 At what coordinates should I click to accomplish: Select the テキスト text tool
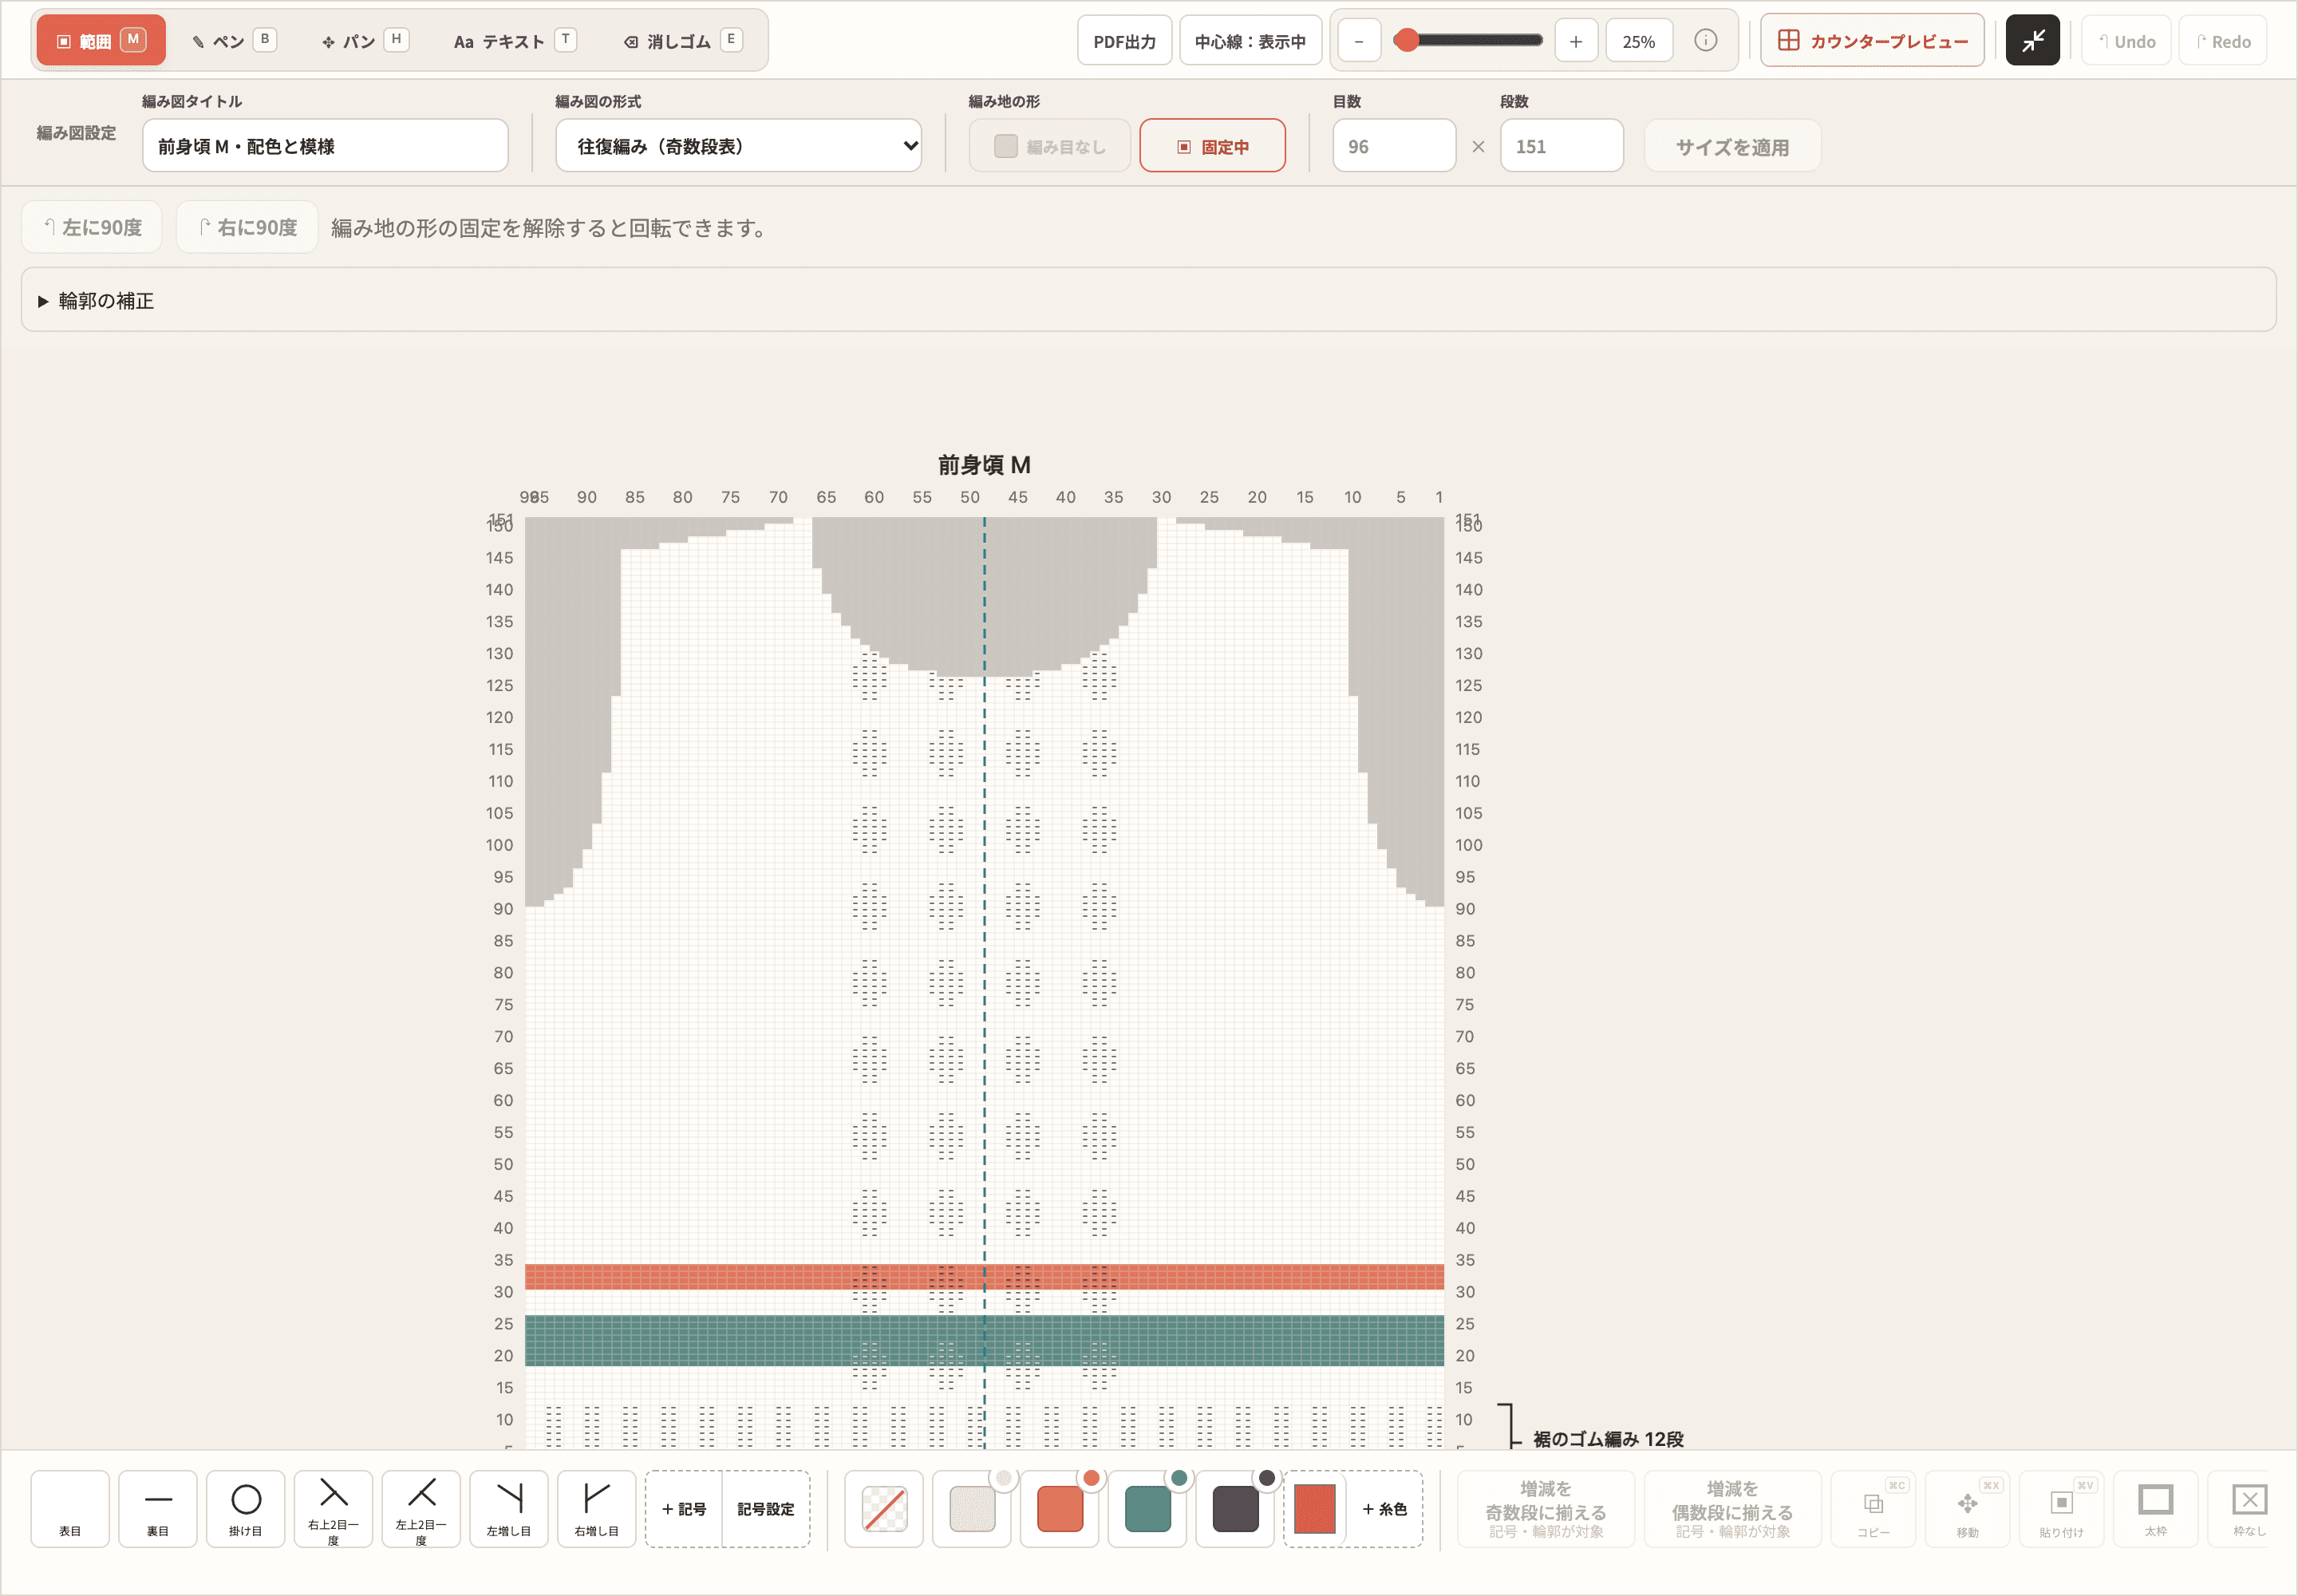(x=514, y=41)
